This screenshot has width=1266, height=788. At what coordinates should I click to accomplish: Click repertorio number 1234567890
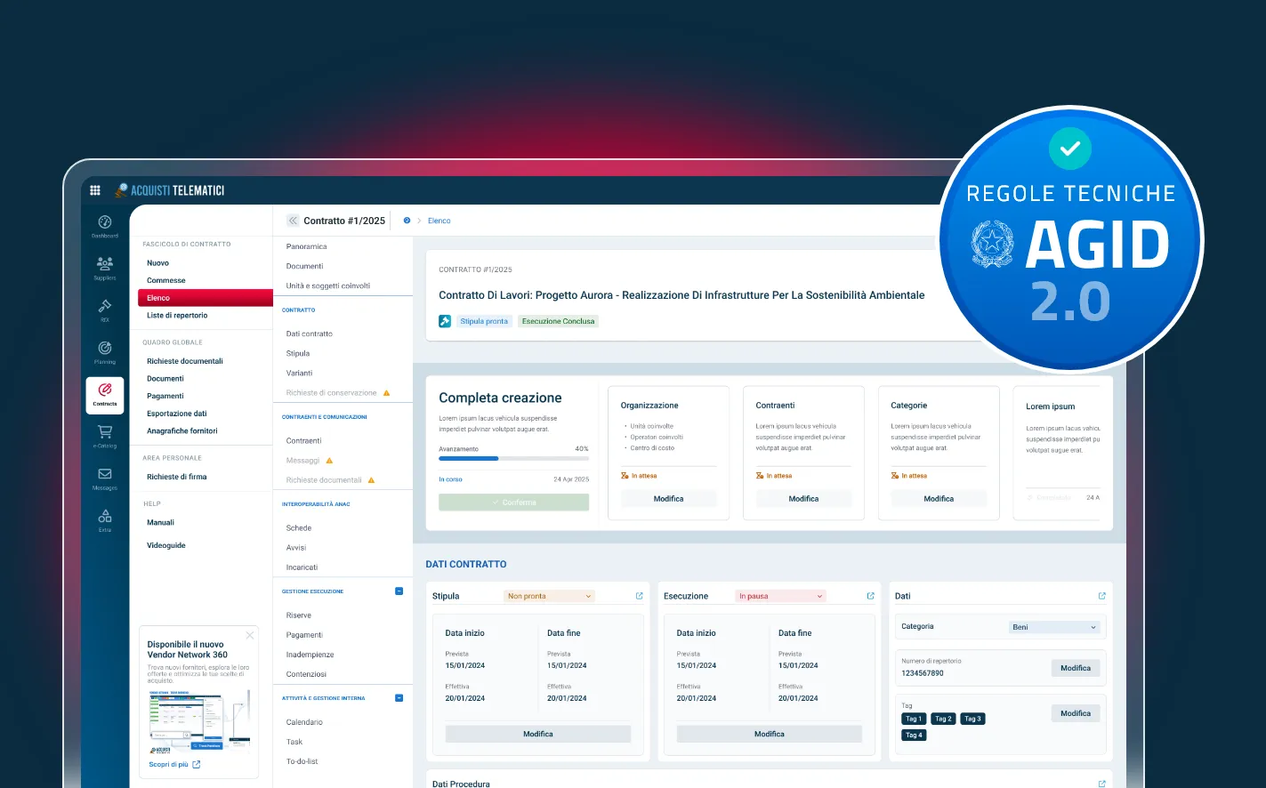(x=923, y=673)
